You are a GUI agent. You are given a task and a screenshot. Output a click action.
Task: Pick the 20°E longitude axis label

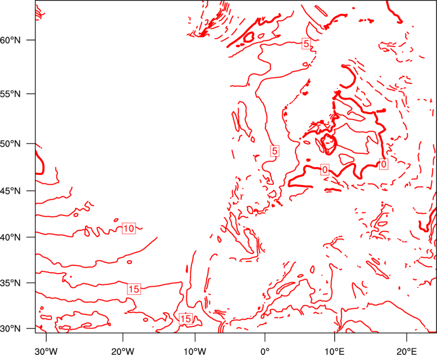(406, 351)
